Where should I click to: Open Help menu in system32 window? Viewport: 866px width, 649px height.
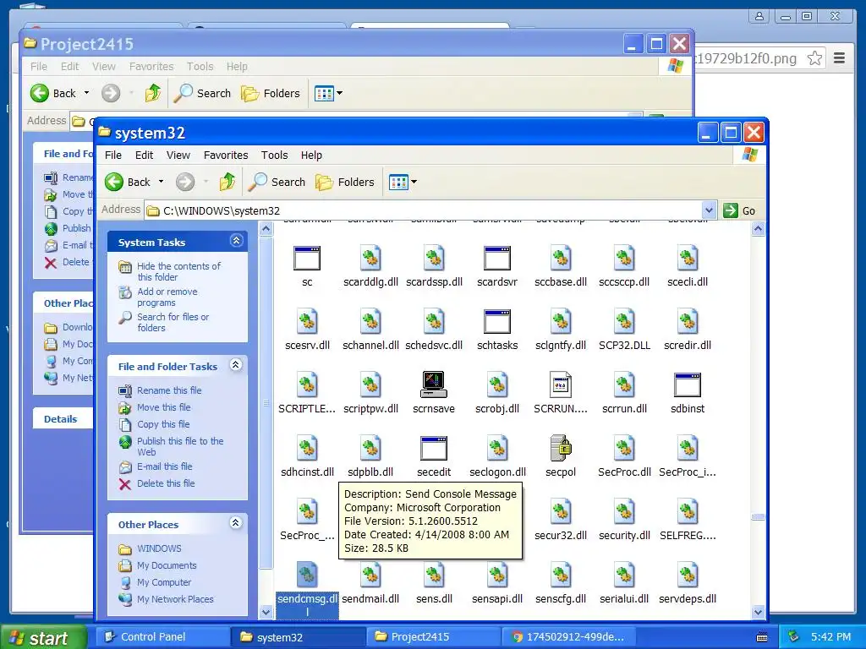[311, 155]
